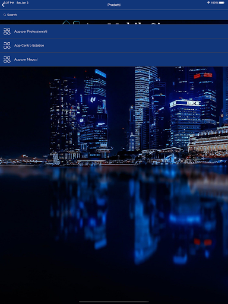Click the 100% battery percentage text
228x304 pixels.
click(x=214, y=2)
